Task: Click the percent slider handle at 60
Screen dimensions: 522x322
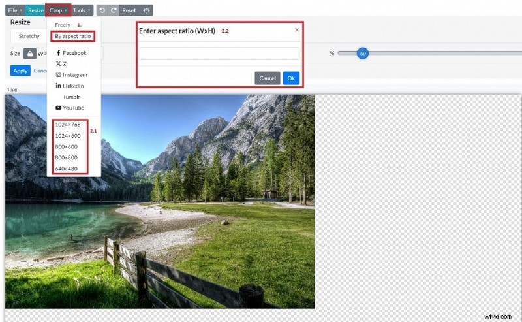Action: coord(363,54)
